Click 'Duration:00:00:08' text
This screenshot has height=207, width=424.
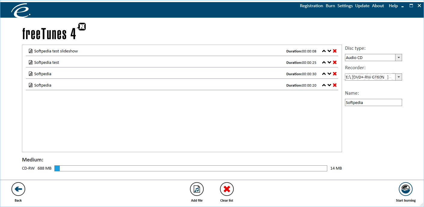(x=301, y=51)
